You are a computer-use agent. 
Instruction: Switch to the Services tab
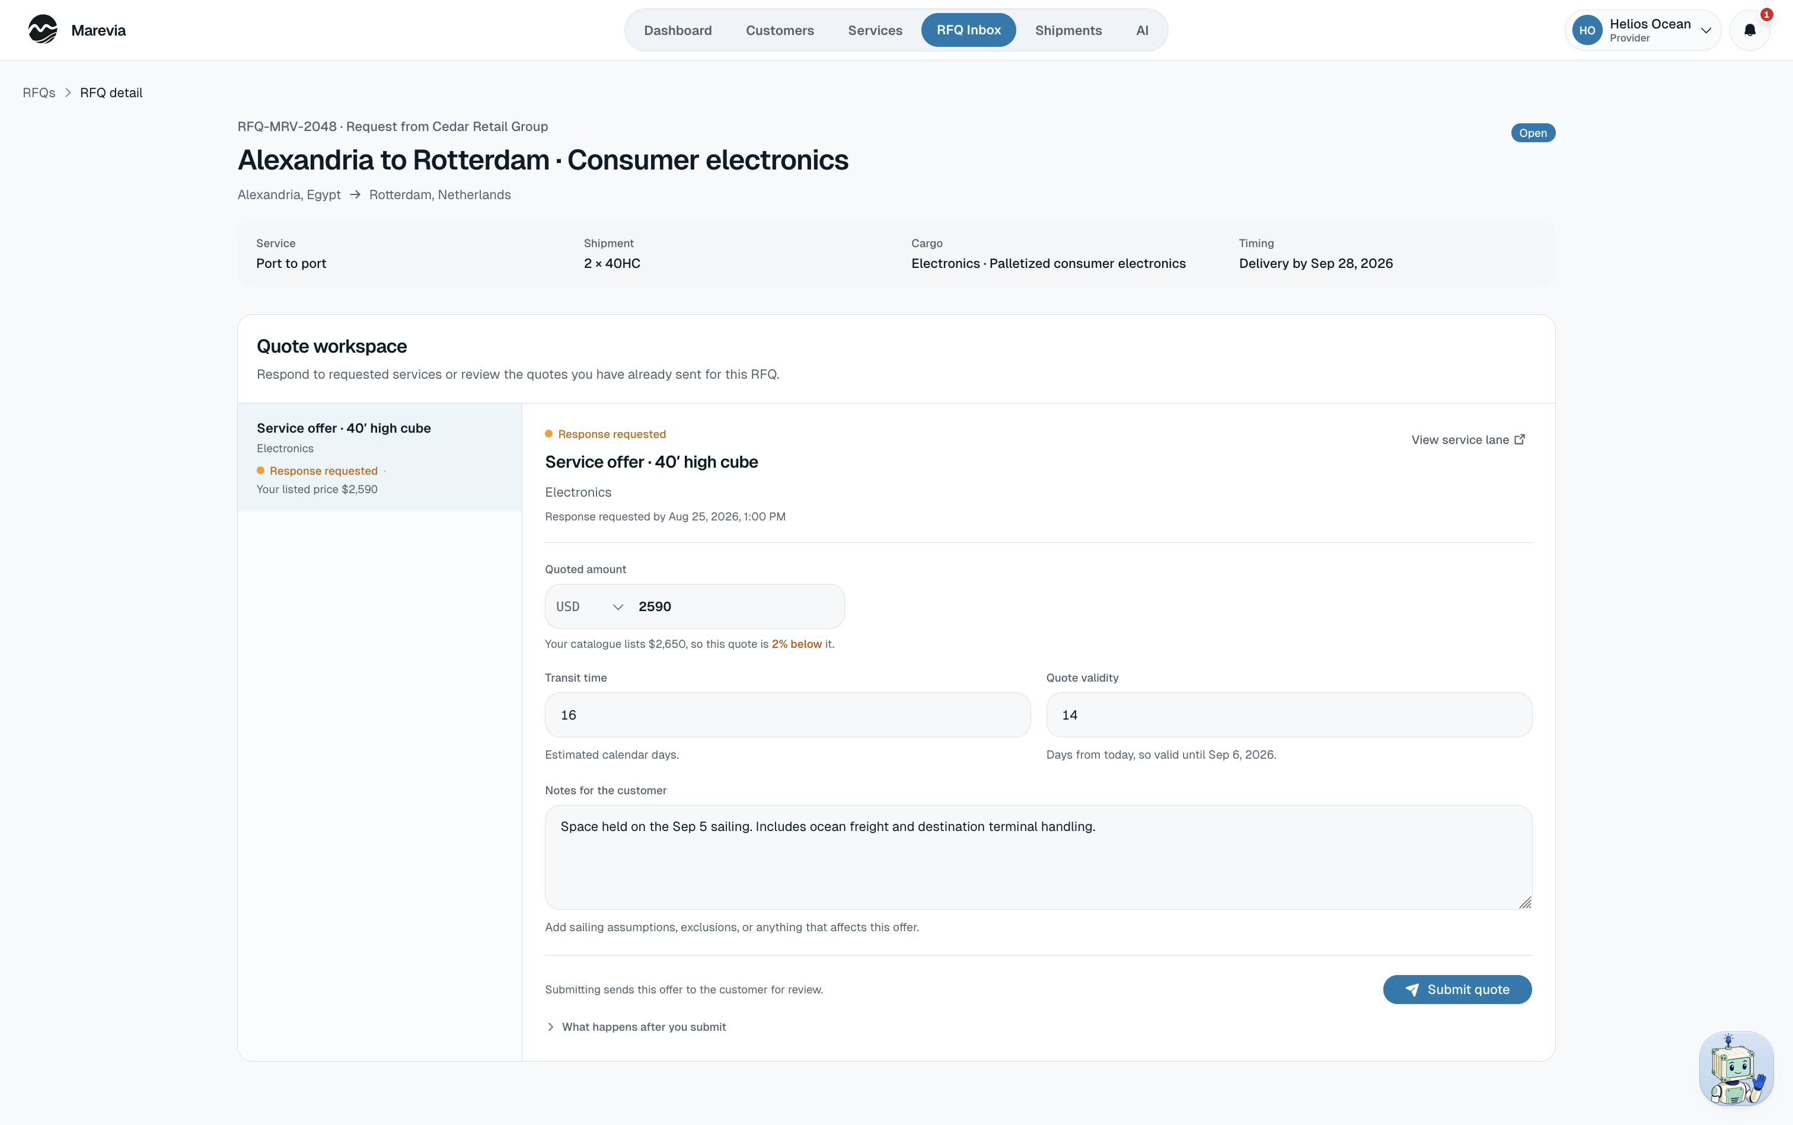coord(875,30)
